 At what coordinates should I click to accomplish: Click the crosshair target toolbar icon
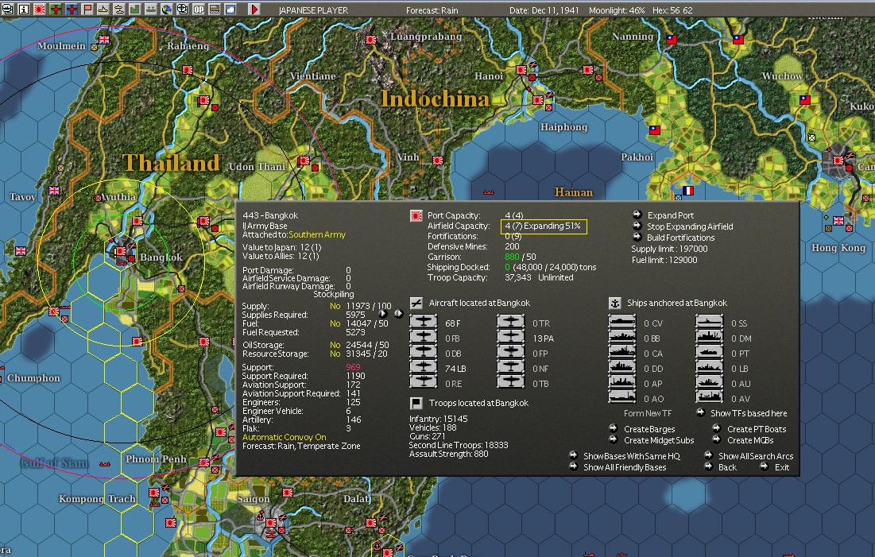tap(183, 9)
